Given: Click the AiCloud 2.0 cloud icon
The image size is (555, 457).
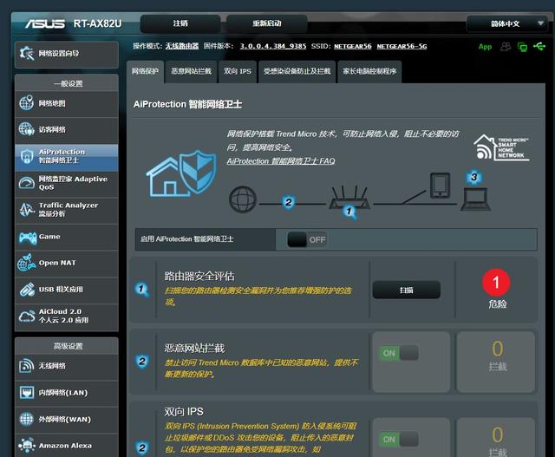Looking at the screenshot, I should click(x=27, y=317).
